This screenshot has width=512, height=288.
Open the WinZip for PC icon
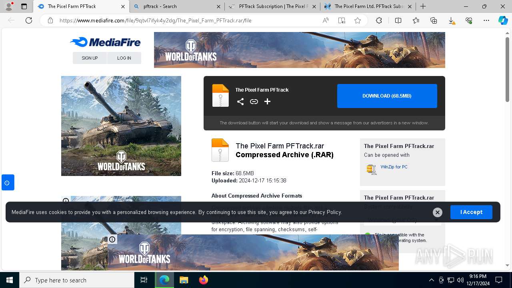point(372,169)
